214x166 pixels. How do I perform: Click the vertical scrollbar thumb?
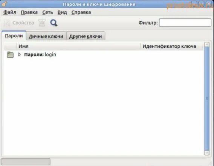click(207, 99)
